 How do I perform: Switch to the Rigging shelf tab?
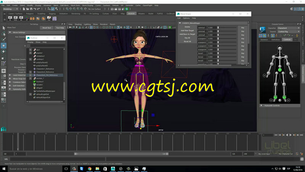pos(52,14)
